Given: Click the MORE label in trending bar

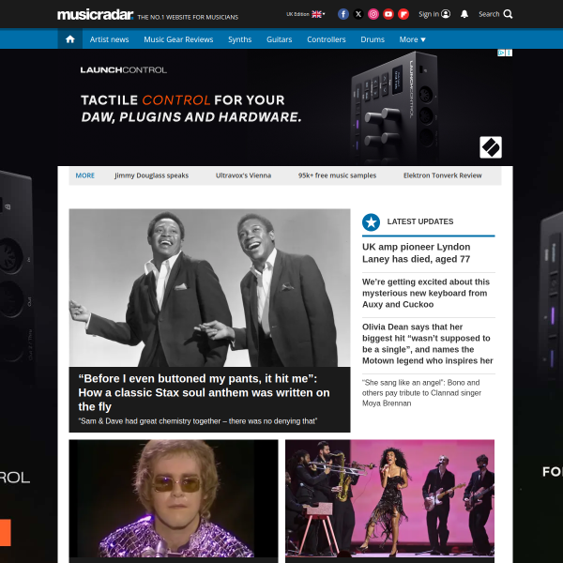Looking at the screenshot, I should [84, 175].
